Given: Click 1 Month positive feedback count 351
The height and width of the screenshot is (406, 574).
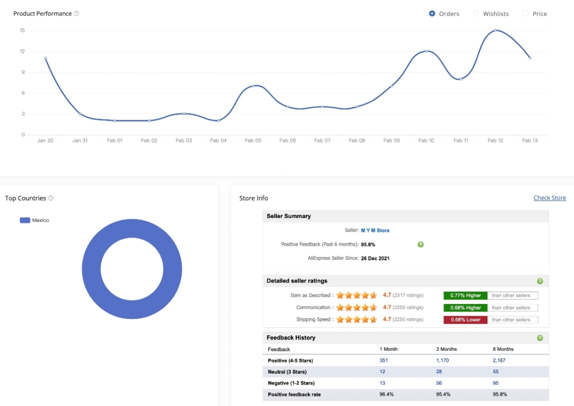Looking at the screenshot, I should (x=384, y=361).
